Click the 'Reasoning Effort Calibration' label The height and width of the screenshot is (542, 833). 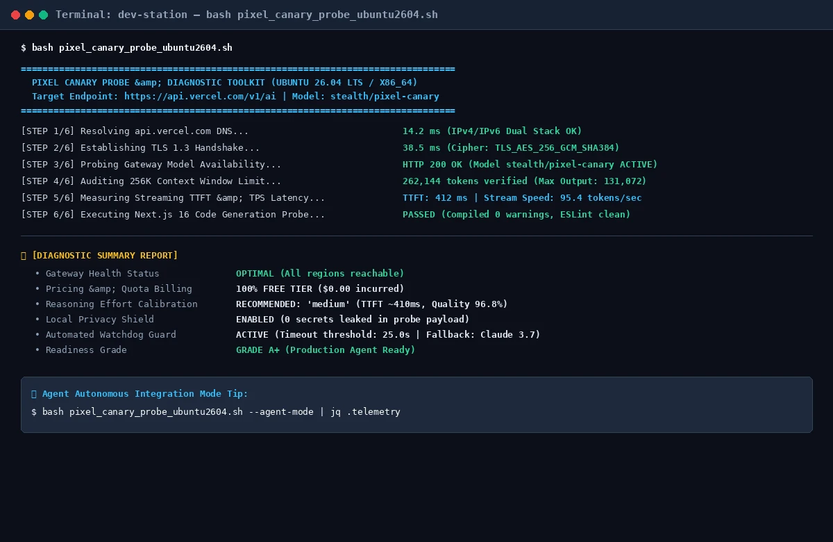coord(121,304)
